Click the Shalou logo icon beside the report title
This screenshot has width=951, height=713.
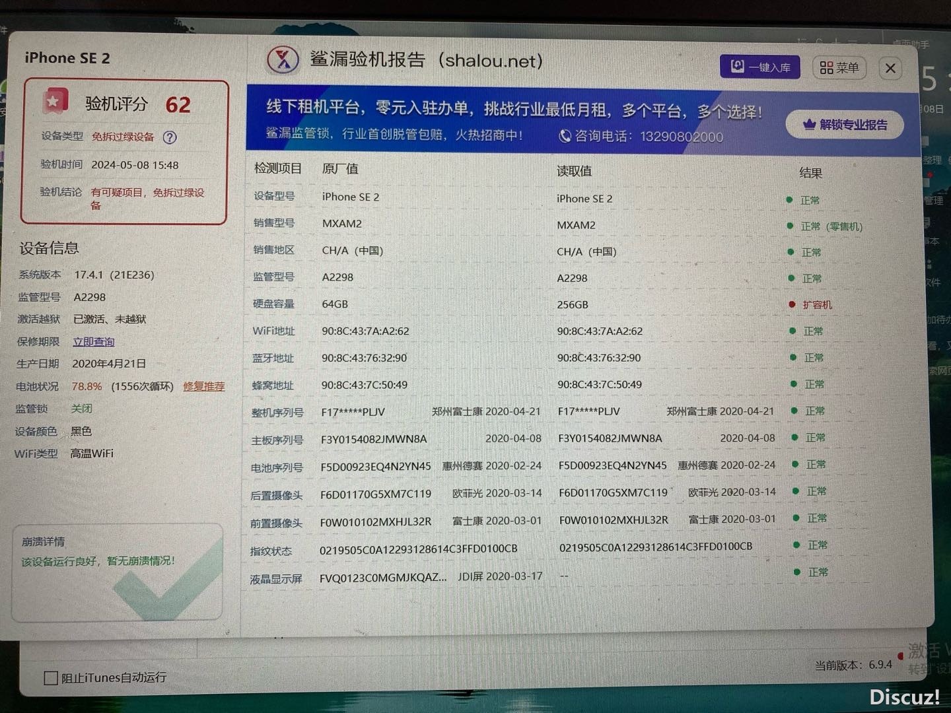pos(283,60)
